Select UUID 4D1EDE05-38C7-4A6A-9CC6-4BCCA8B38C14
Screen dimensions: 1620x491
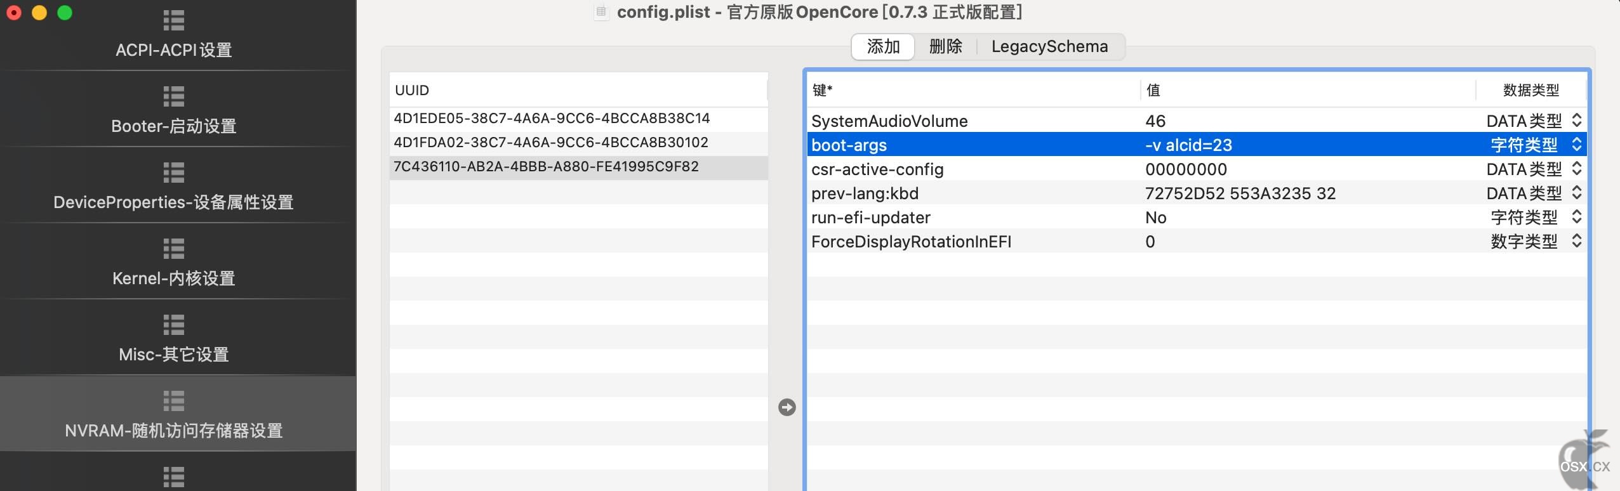(x=578, y=119)
